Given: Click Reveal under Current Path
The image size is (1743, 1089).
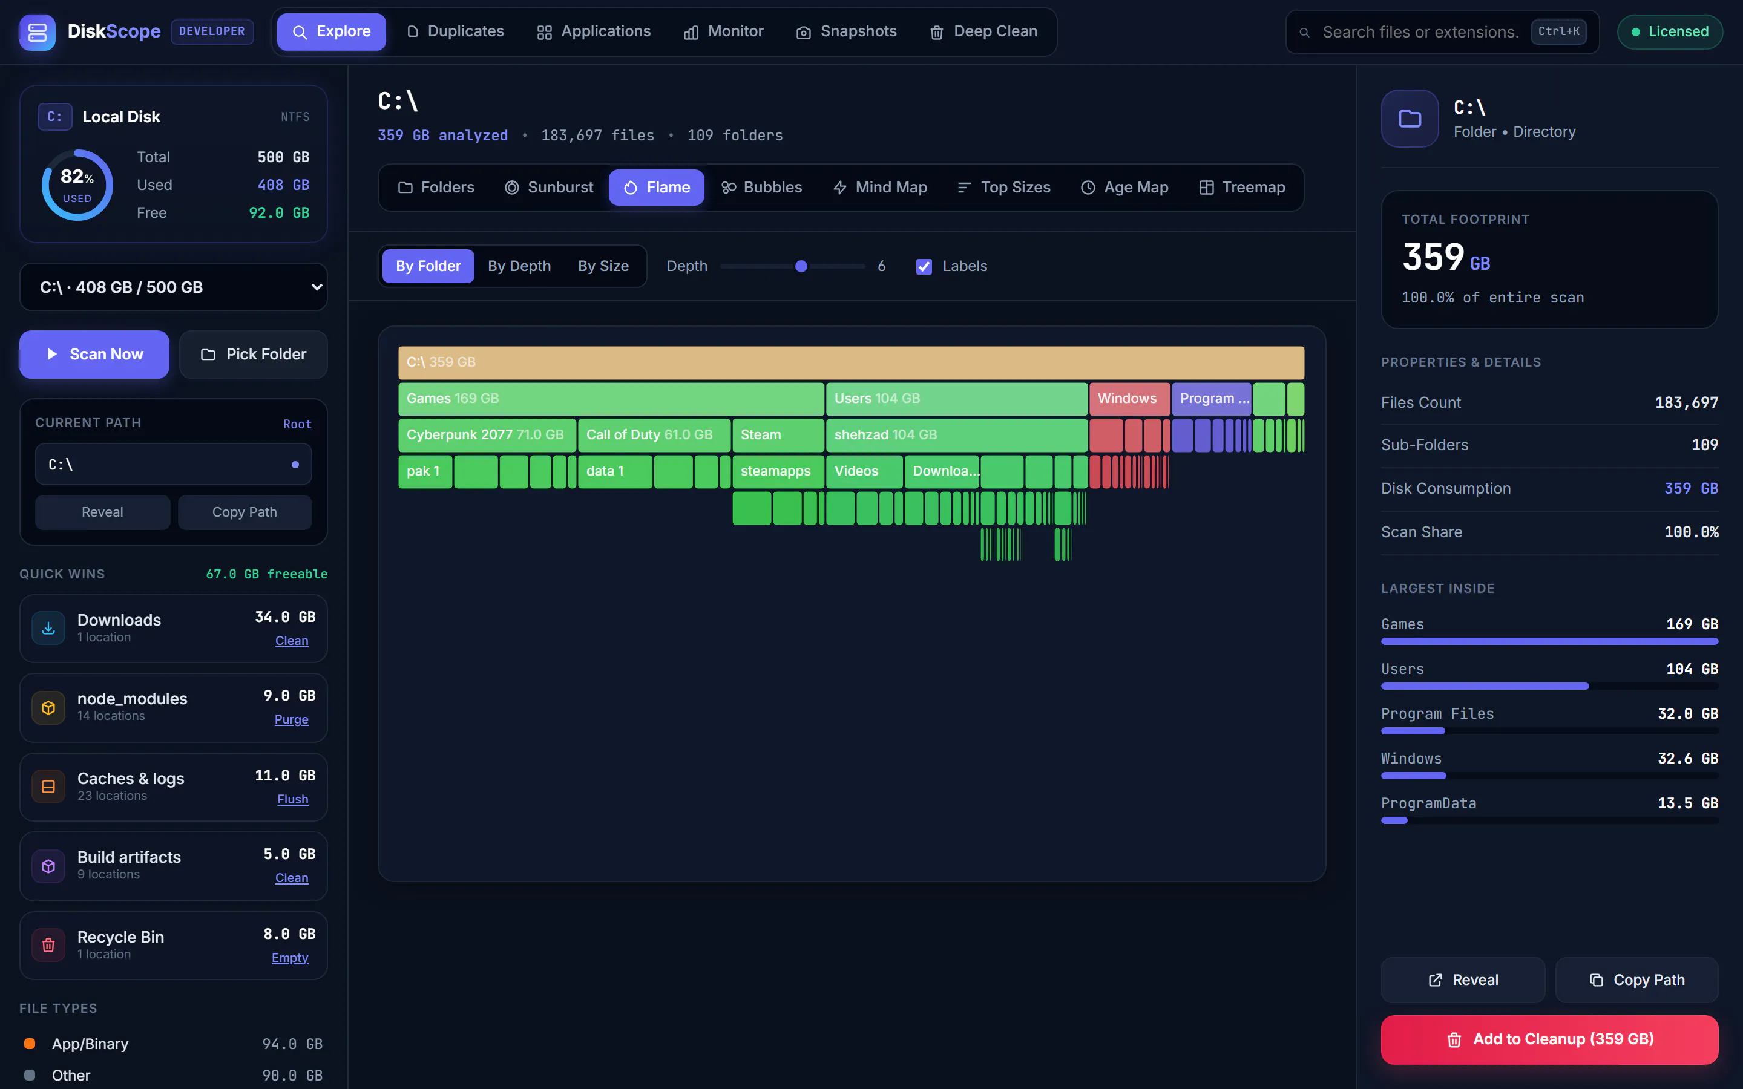Looking at the screenshot, I should (x=102, y=512).
